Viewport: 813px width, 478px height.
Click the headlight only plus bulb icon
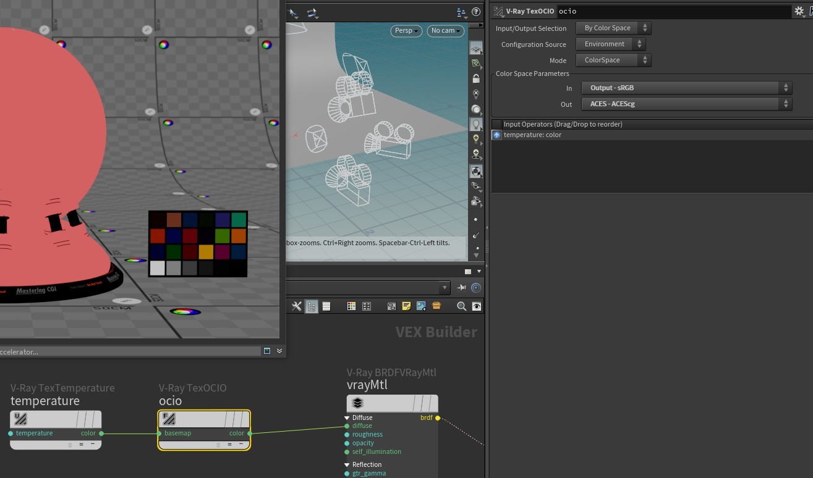tap(475, 139)
